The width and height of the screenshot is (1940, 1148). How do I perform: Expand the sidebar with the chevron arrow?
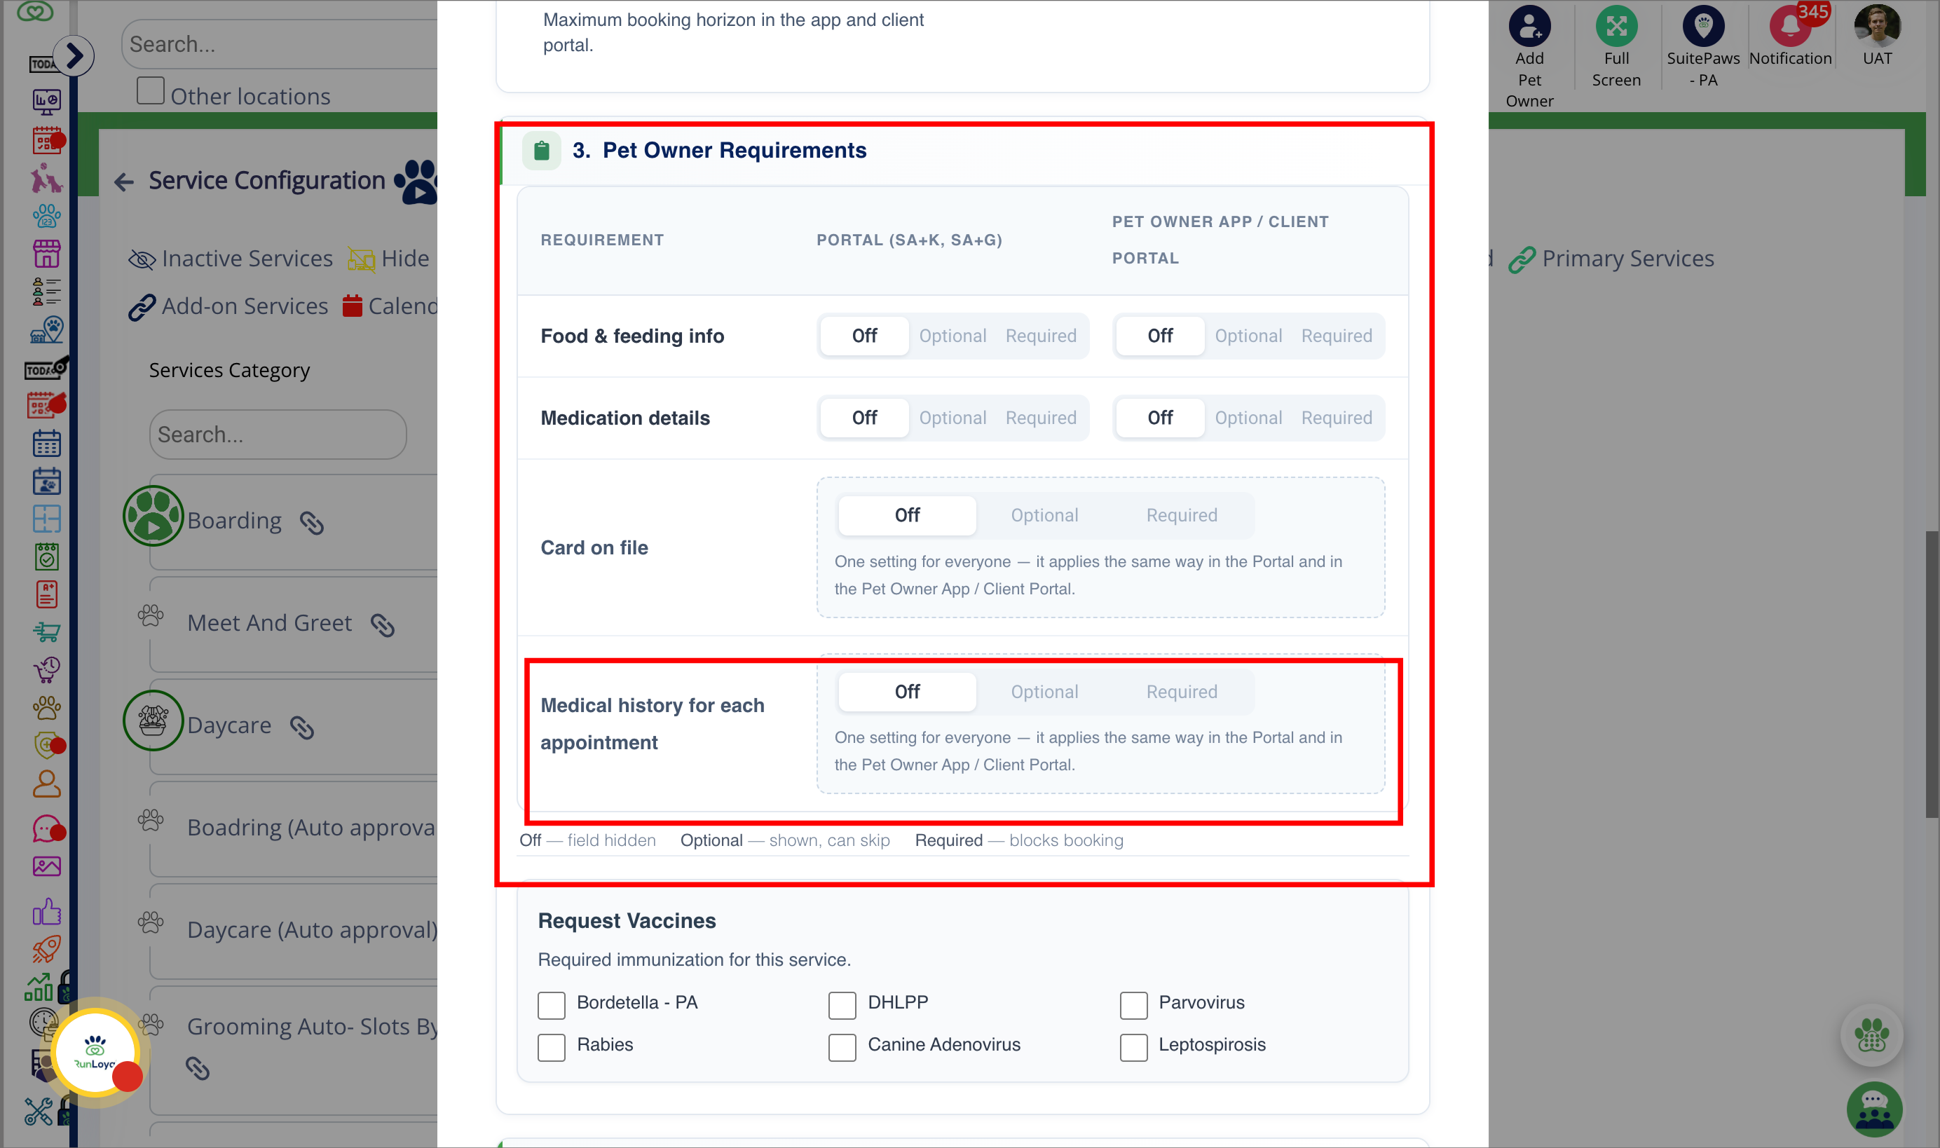point(74,55)
